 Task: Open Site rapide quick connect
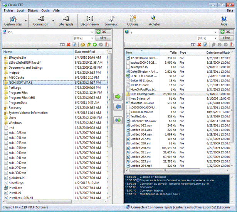[x=66, y=21]
